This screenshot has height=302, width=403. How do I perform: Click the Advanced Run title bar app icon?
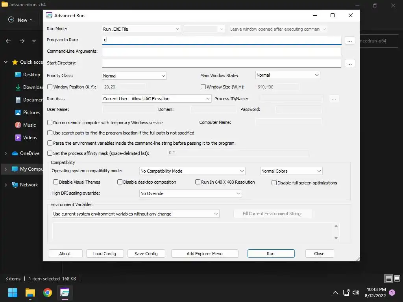49,15
